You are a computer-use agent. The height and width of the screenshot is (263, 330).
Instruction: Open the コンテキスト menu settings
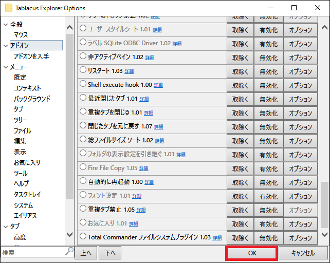click(27, 88)
